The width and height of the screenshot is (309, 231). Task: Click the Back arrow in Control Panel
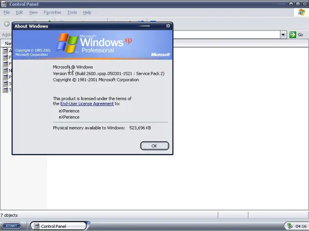pyautogui.click(x=7, y=24)
